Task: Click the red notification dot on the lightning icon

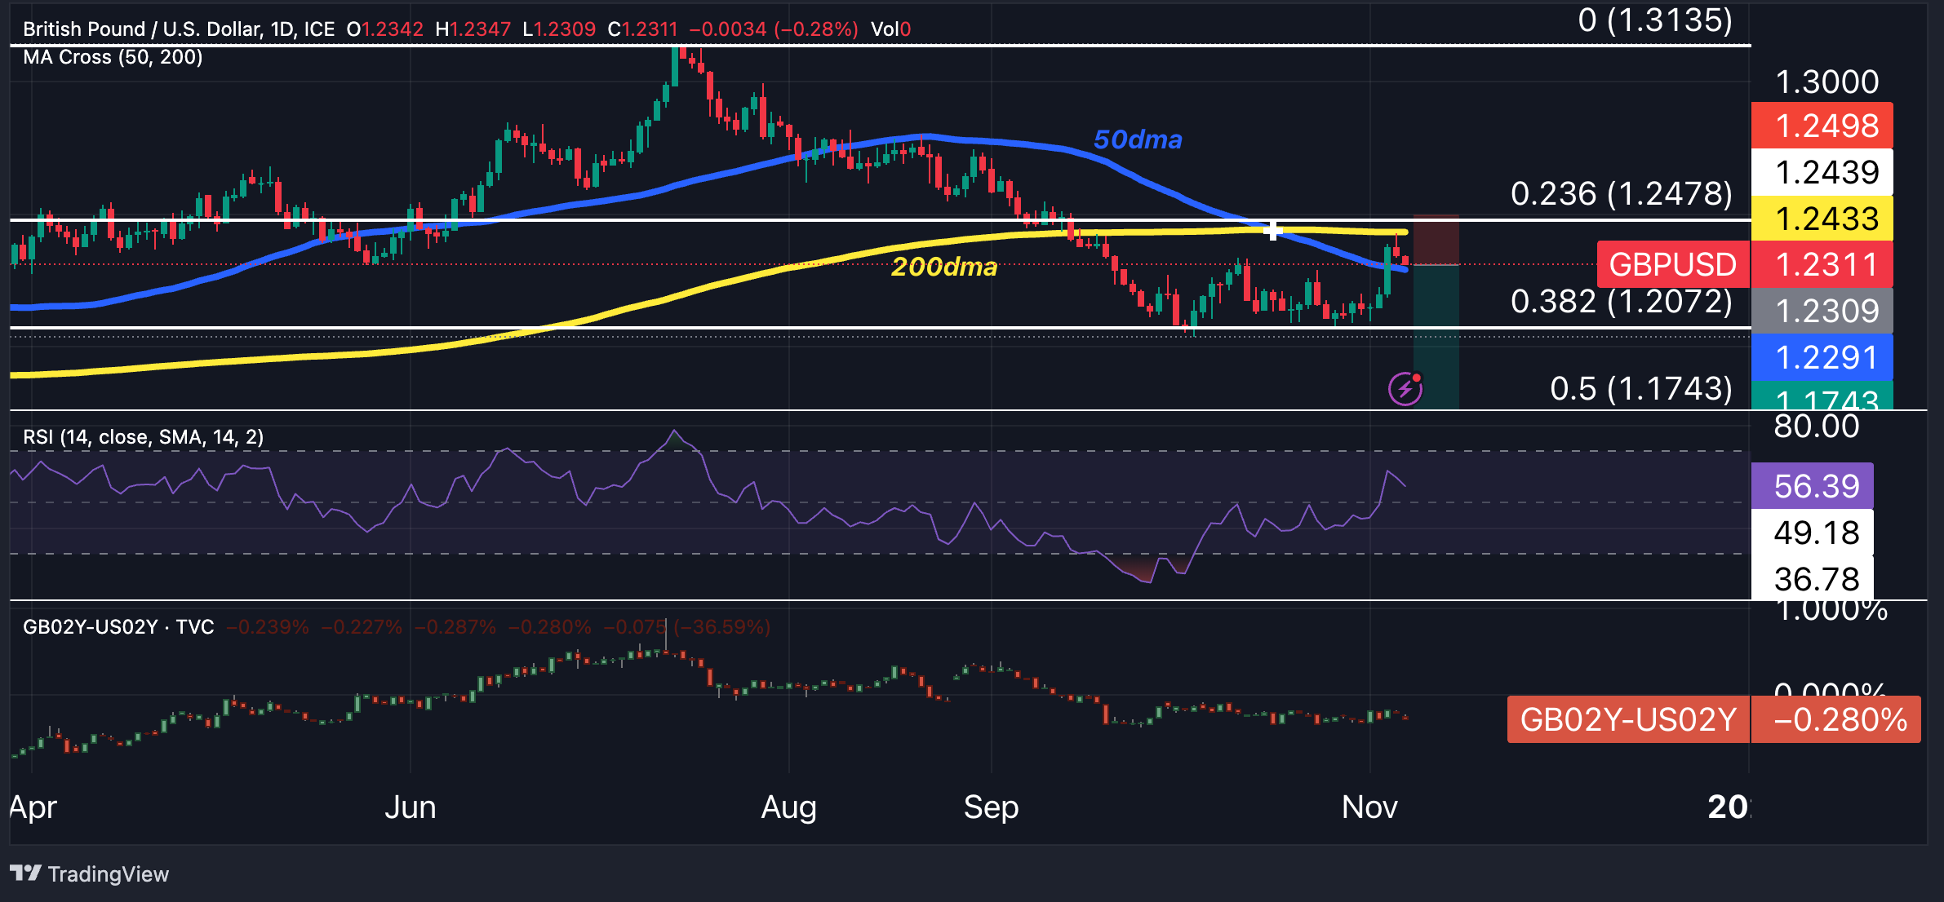Action: (x=1416, y=377)
